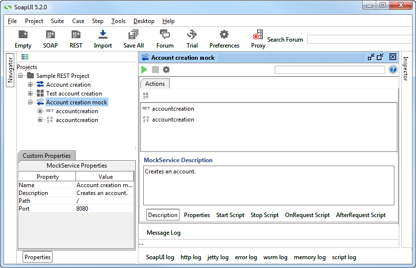Image resolution: width=416 pixels, height=268 pixels.
Task: Open the File menu
Action: [x=12, y=21]
